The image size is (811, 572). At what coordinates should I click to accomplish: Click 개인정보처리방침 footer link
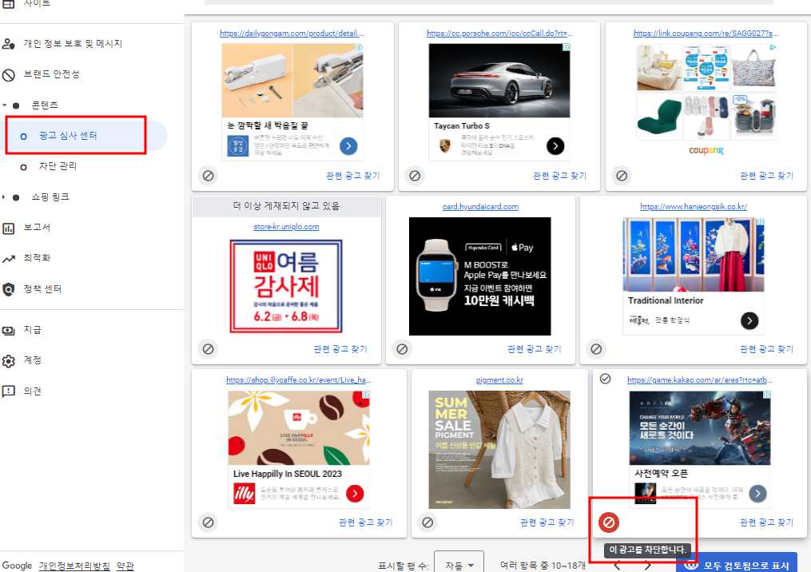(x=74, y=566)
